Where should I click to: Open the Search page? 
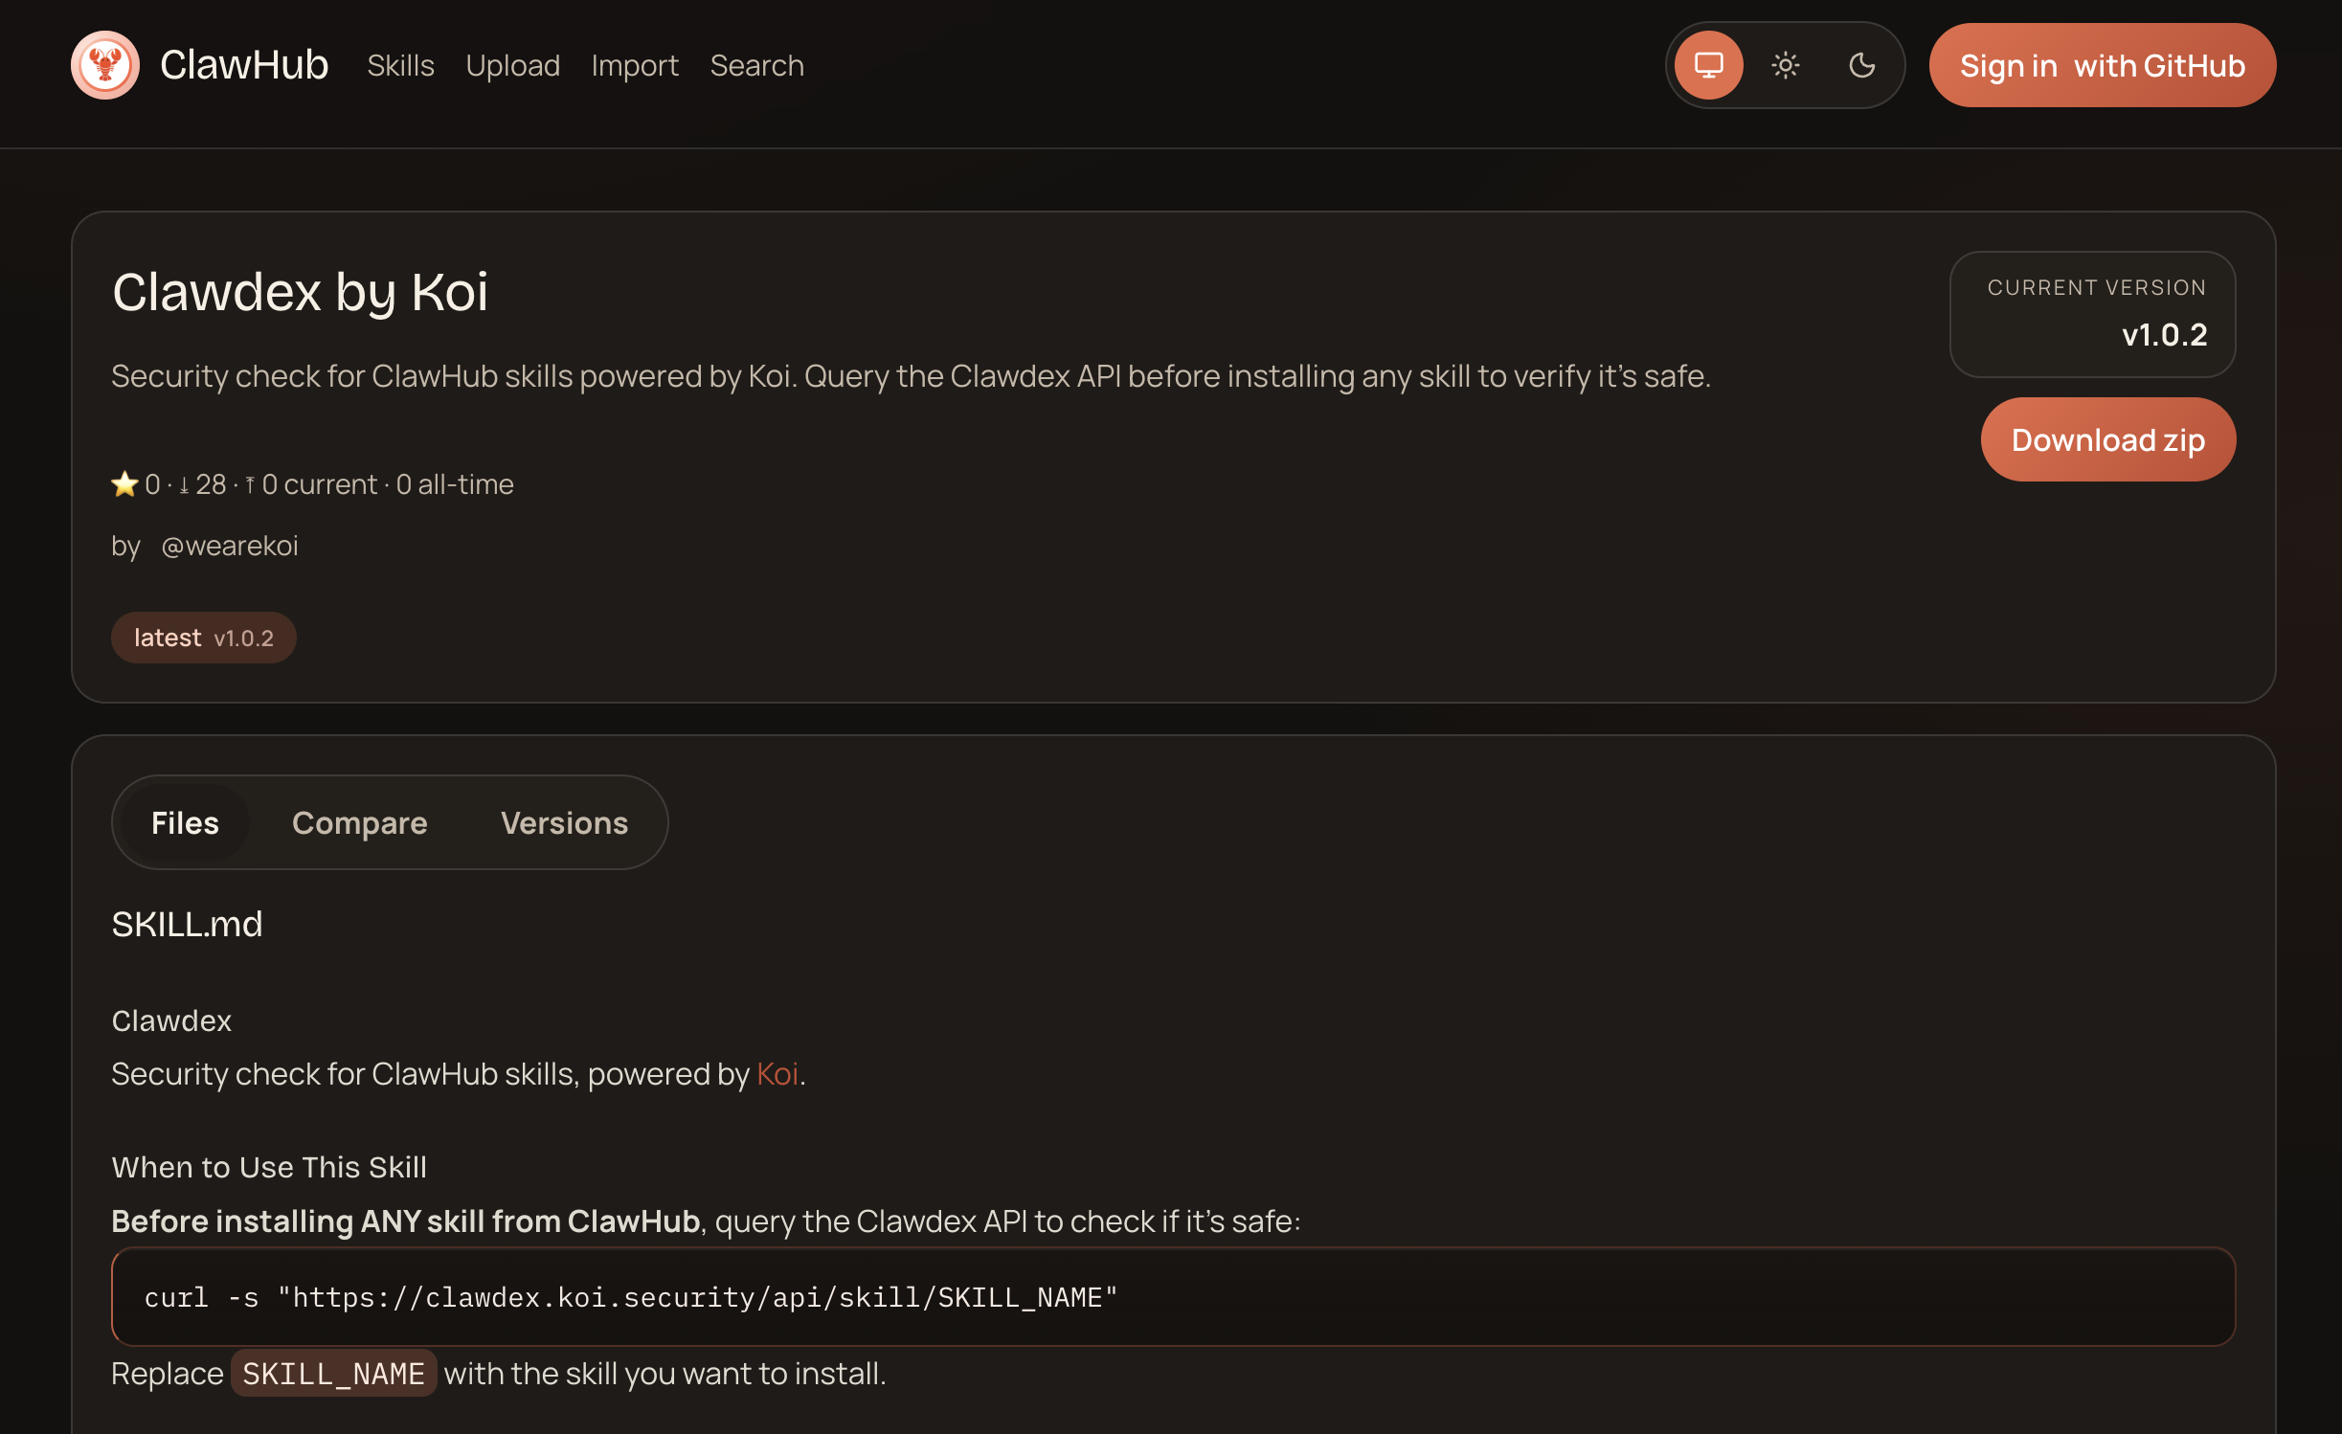[756, 65]
